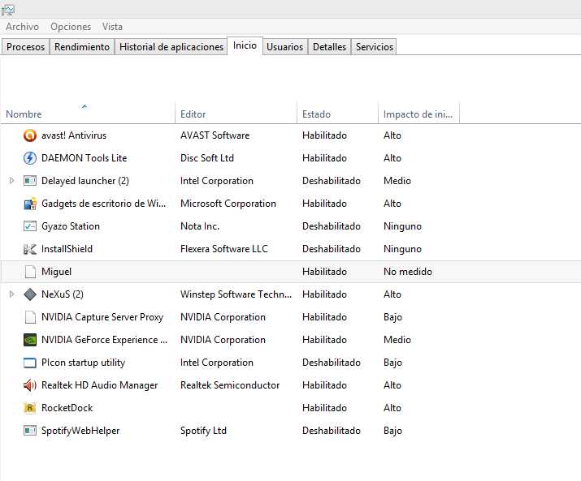Sort by the Nombre column header

88,114
